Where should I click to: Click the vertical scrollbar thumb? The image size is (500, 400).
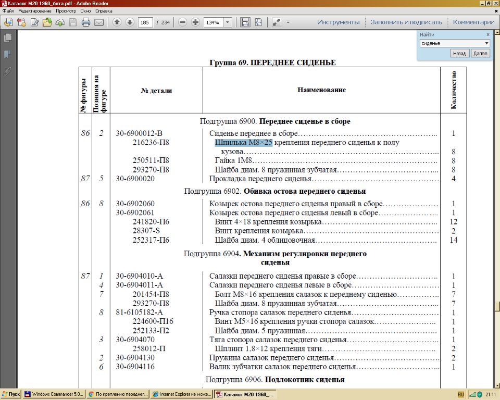pos(497,306)
